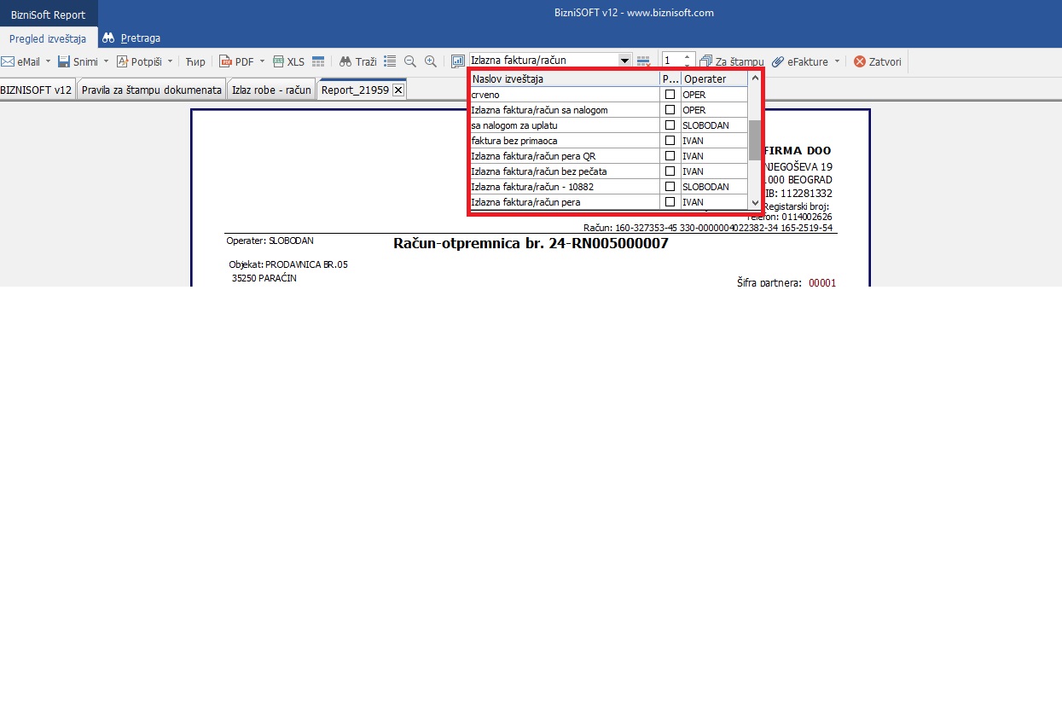Click the Snimi save disk icon
The image size is (1062, 702).
point(64,61)
